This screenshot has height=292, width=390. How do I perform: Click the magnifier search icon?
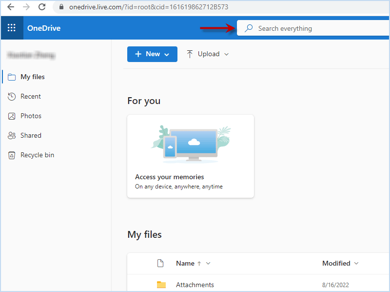pyautogui.click(x=249, y=28)
